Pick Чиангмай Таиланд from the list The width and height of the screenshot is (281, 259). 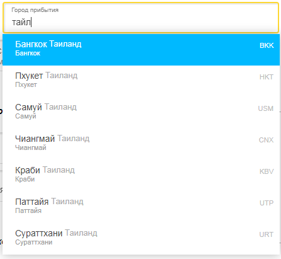click(x=141, y=144)
